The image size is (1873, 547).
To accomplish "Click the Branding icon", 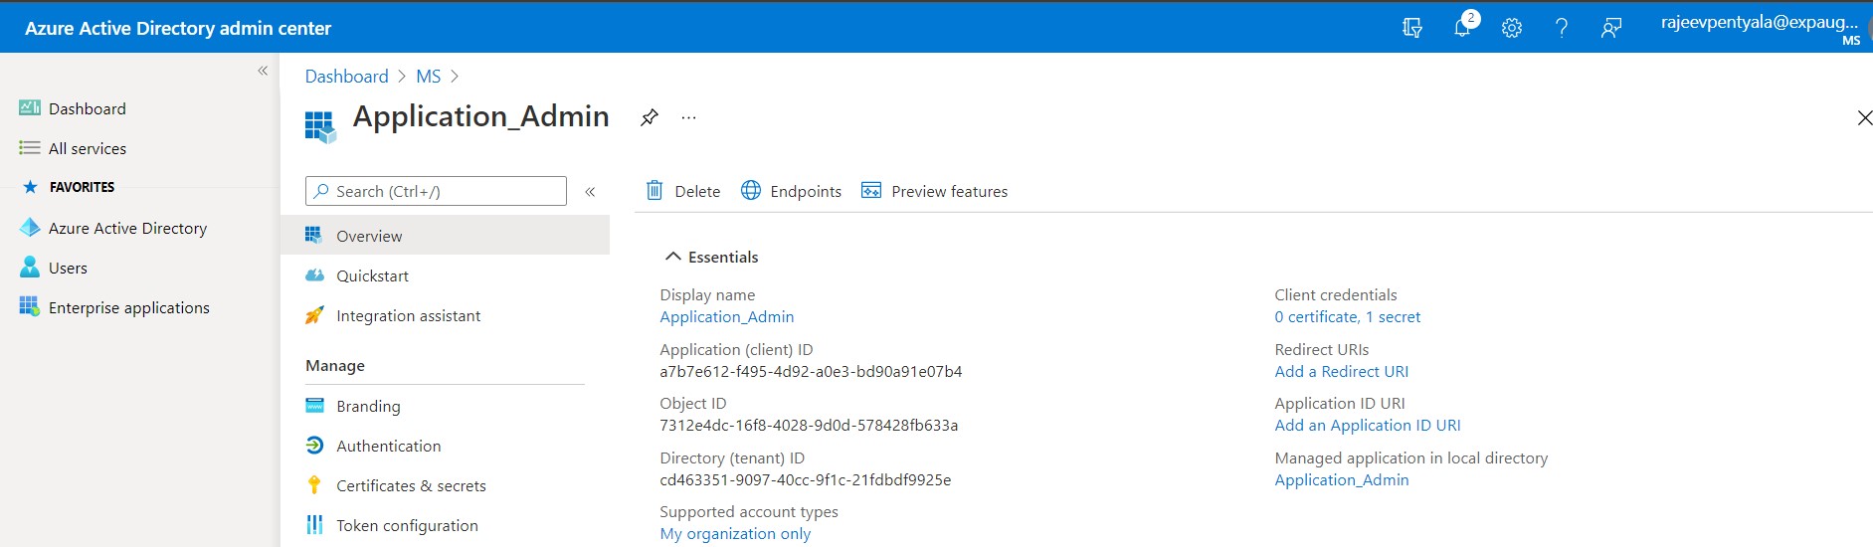I will 314,406.
